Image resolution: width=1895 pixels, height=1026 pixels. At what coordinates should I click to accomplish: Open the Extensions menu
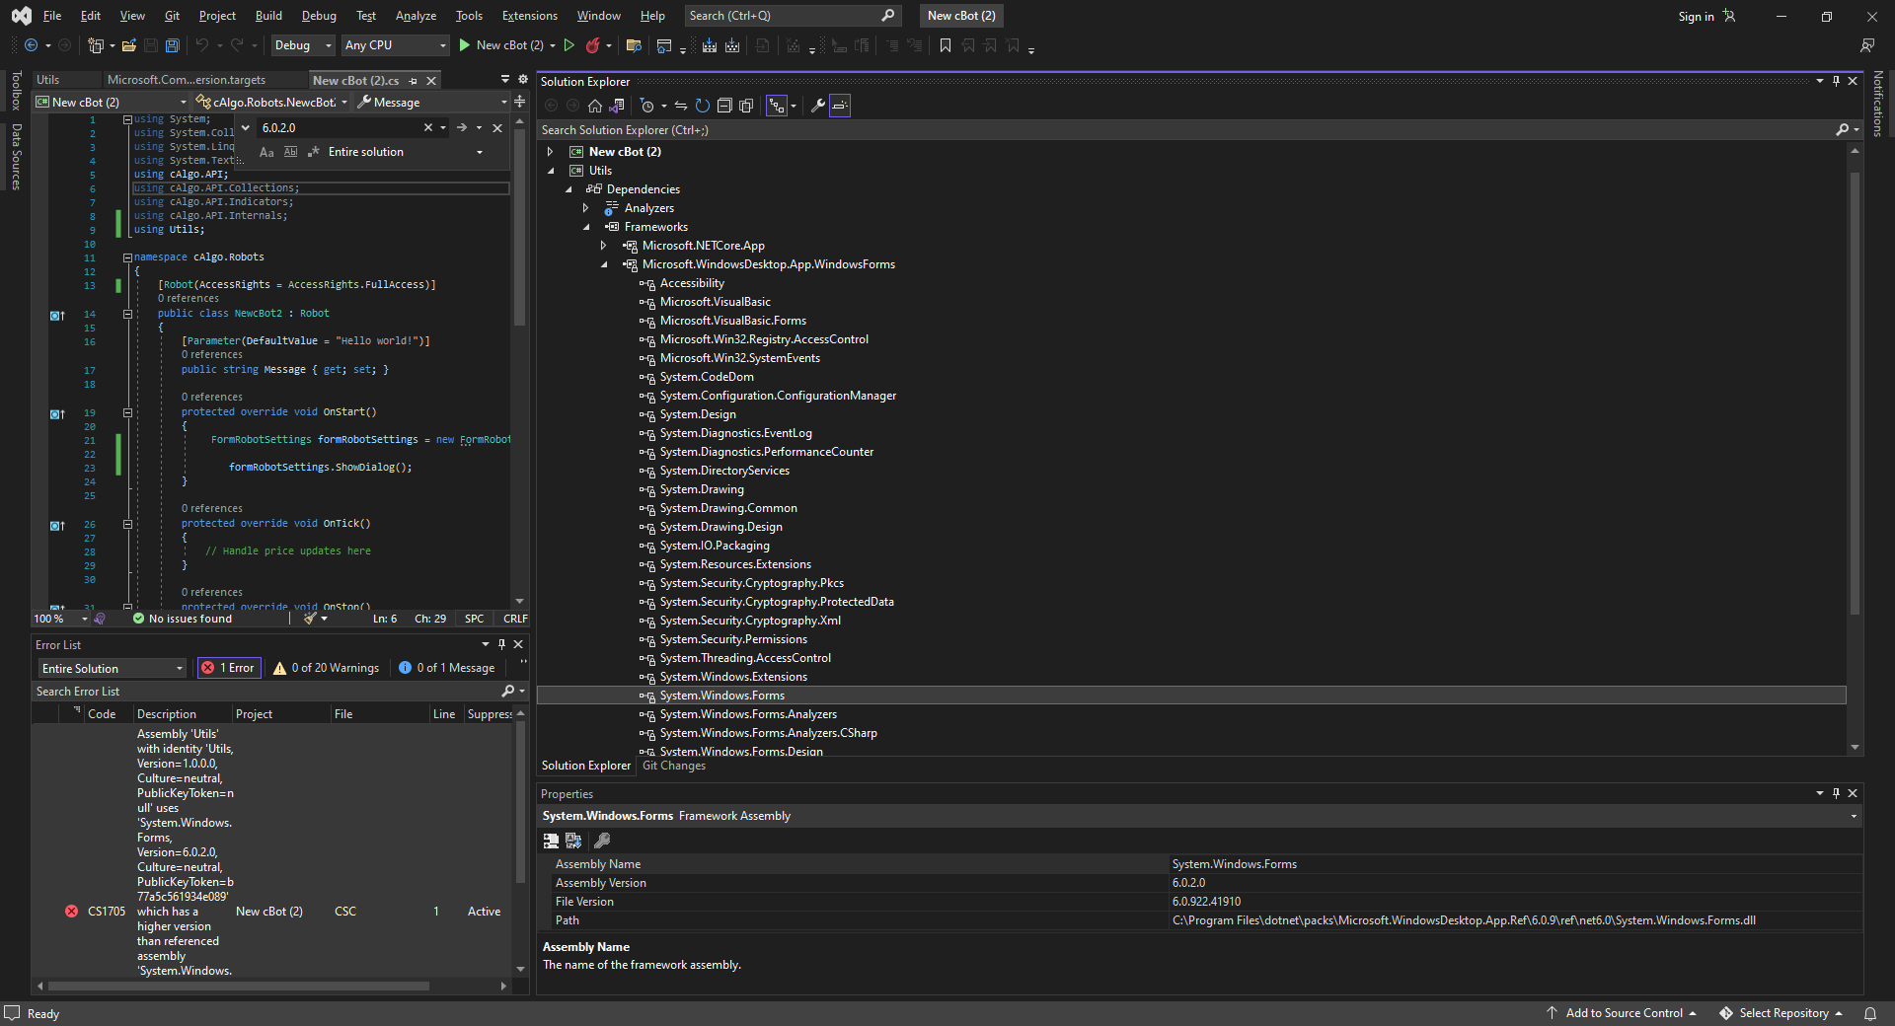[529, 16]
